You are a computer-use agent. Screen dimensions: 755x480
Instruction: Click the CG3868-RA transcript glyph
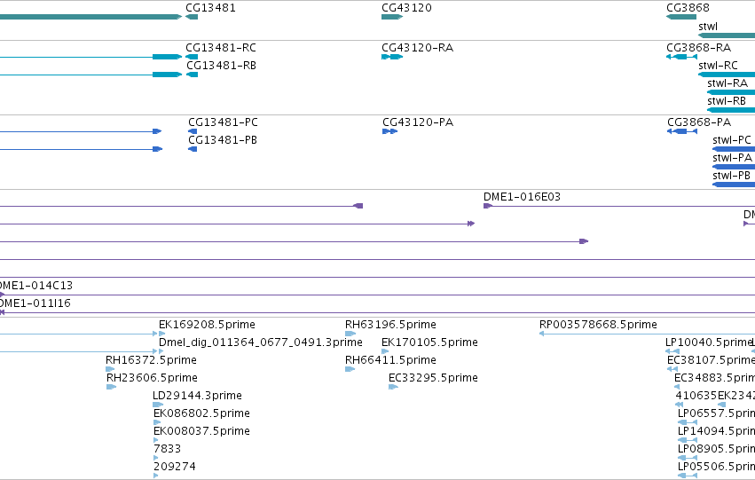coord(682,57)
